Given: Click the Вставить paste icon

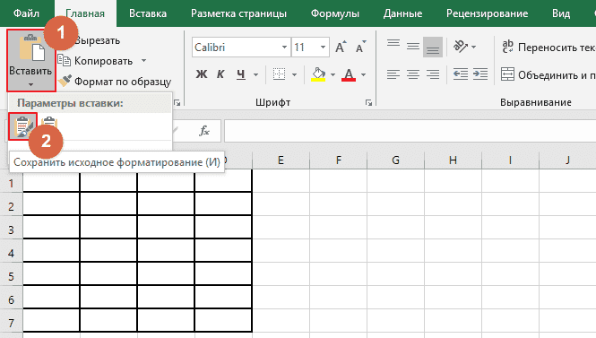Looking at the screenshot, I should point(32,48).
